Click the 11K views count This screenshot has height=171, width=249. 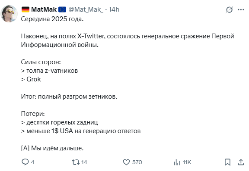click(187, 162)
